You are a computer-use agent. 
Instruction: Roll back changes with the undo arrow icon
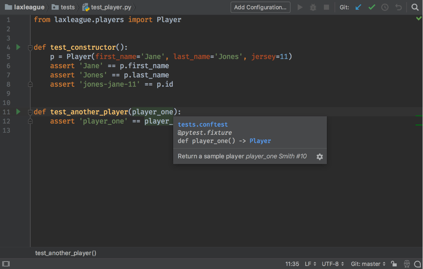[398, 7]
